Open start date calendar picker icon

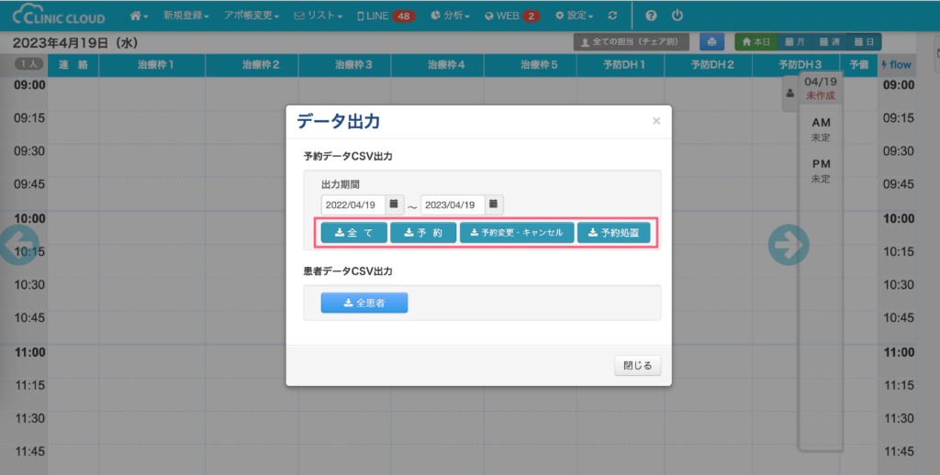pos(393,204)
